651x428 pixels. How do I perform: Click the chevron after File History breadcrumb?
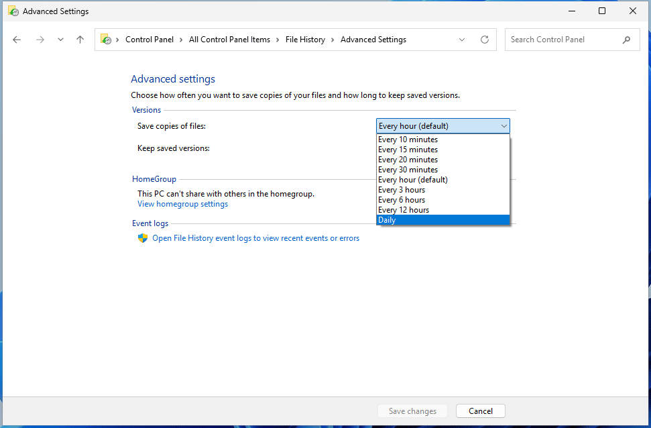(x=333, y=40)
